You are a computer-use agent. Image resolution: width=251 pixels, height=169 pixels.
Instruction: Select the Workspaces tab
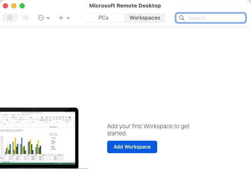pos(145,18)
